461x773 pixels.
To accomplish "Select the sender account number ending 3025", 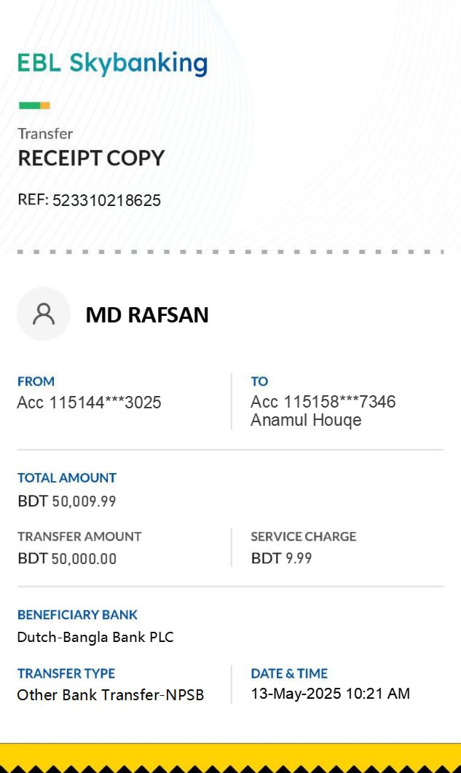I will (x=89, y=402).
